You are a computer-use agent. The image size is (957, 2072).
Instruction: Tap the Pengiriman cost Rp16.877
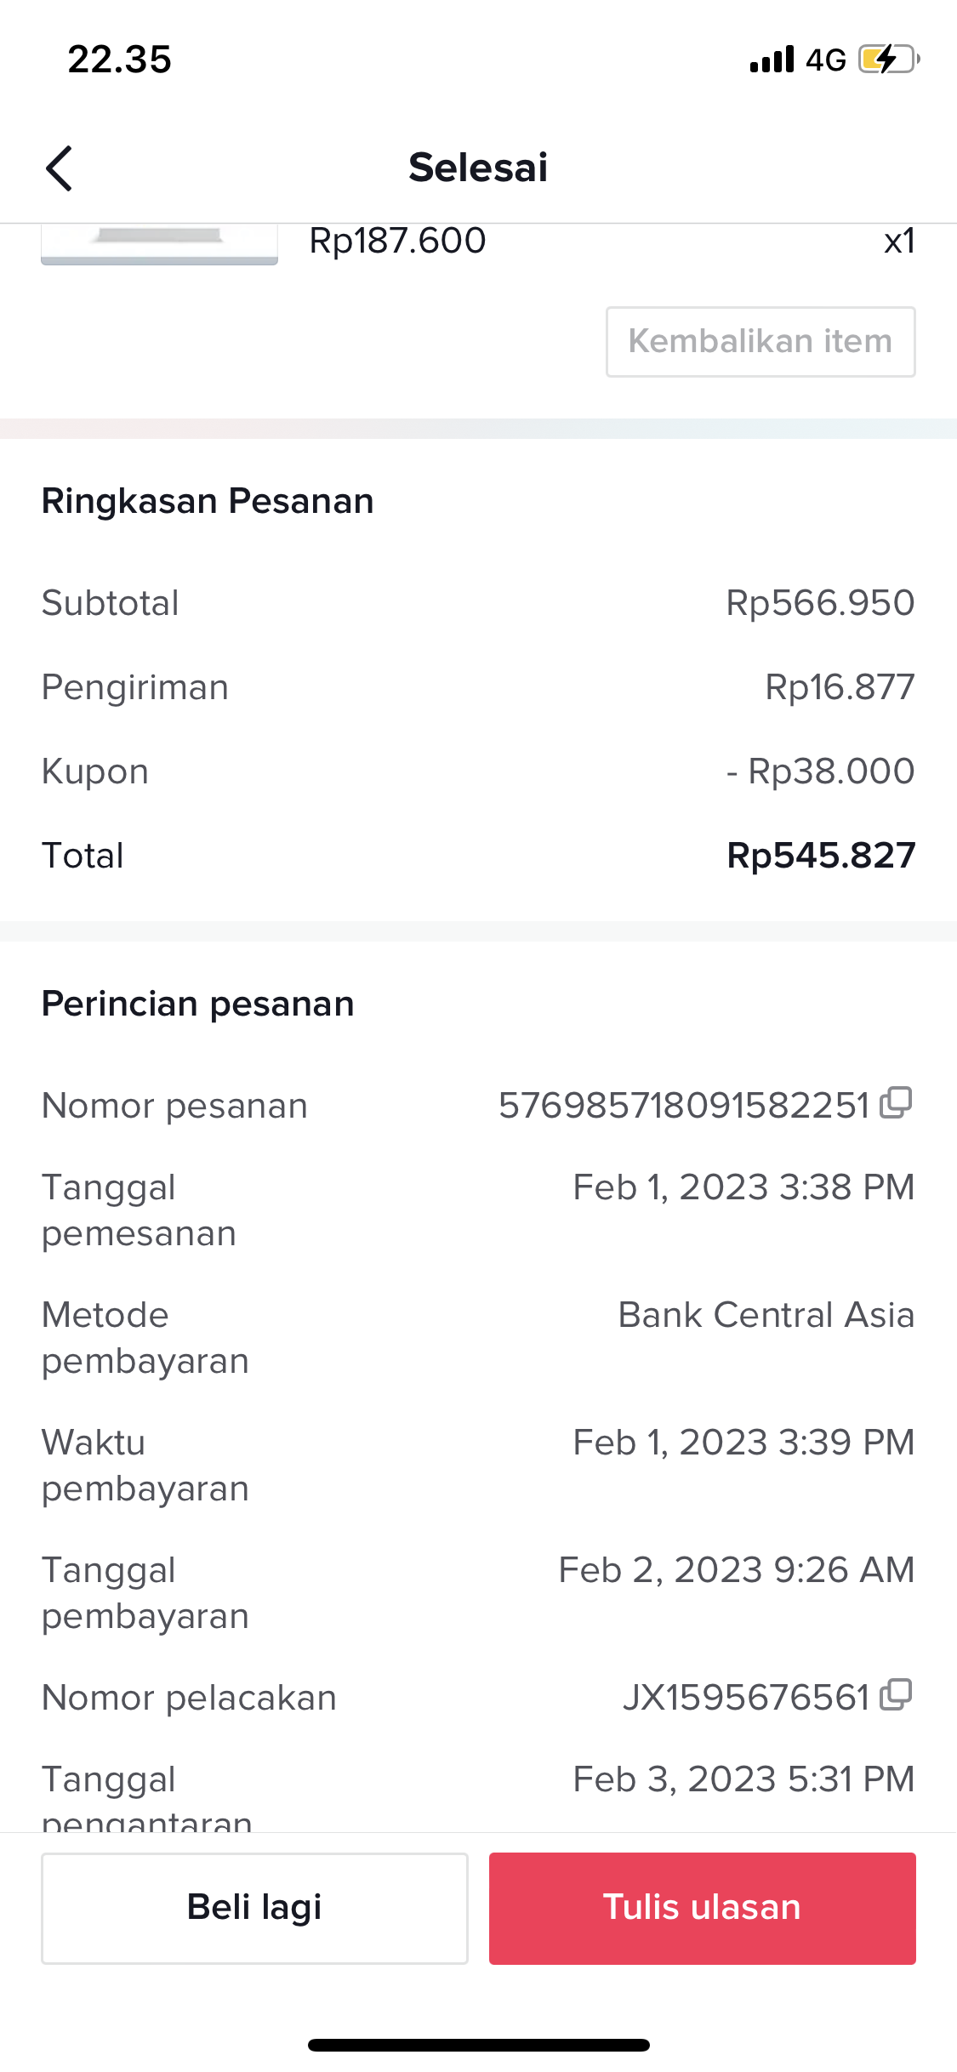[x=840, y=687]
